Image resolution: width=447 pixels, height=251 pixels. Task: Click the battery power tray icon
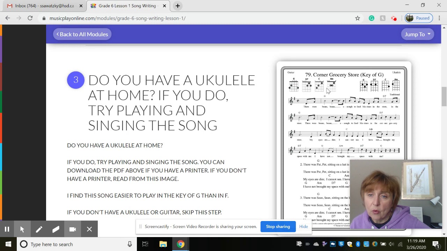(383, 244)
